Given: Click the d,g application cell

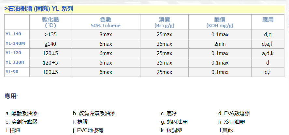Looking at the screenshot, I should coord(267,34).
